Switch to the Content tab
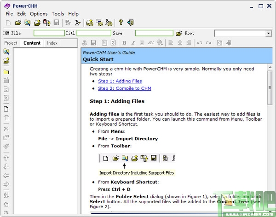The height and width of the screenshot is (217, 276). [x=32, y=43]
